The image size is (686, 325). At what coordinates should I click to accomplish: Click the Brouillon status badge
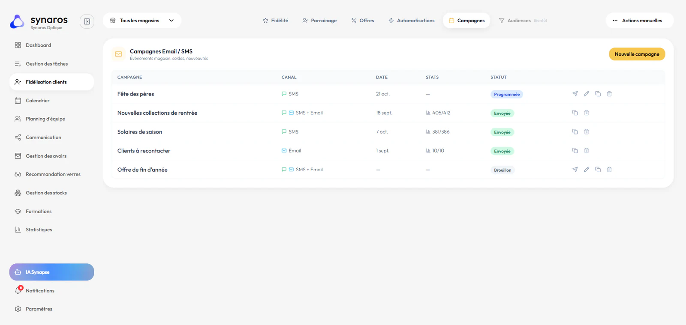click(502, 170)
